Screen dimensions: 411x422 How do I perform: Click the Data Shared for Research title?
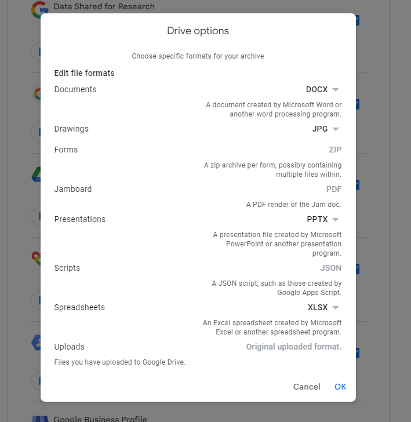[104, 7]
